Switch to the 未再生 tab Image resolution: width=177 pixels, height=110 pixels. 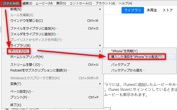pyautogui.click(x=152, y=10)
